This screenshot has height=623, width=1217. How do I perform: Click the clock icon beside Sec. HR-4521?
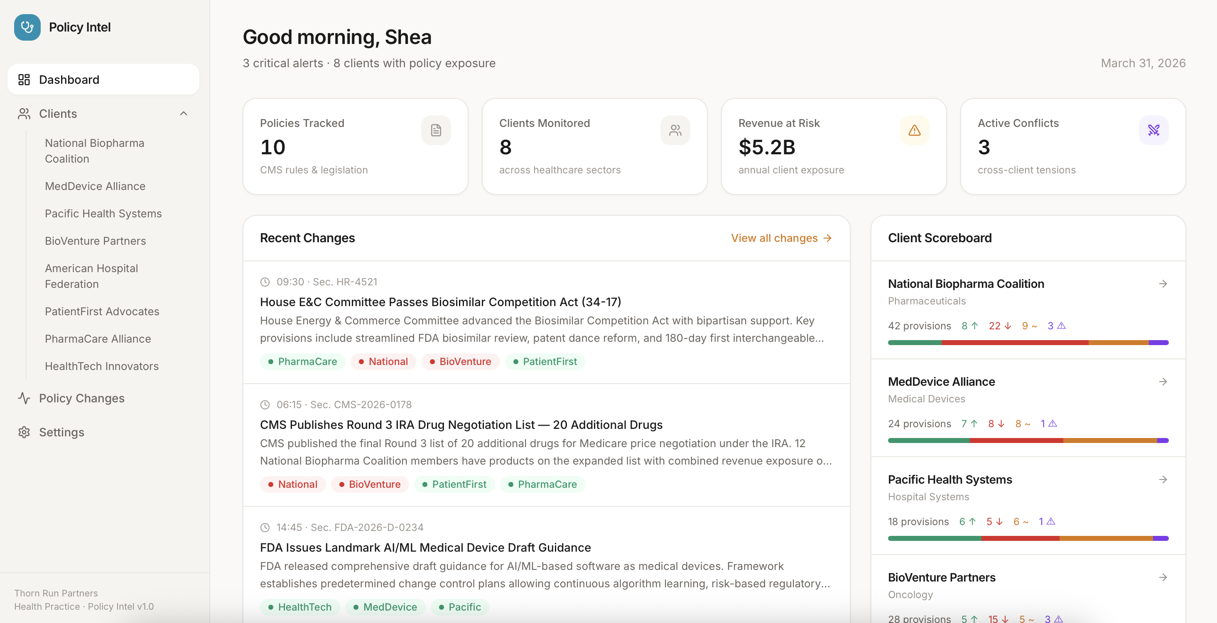pyautogui.click(x=265, y=282)
